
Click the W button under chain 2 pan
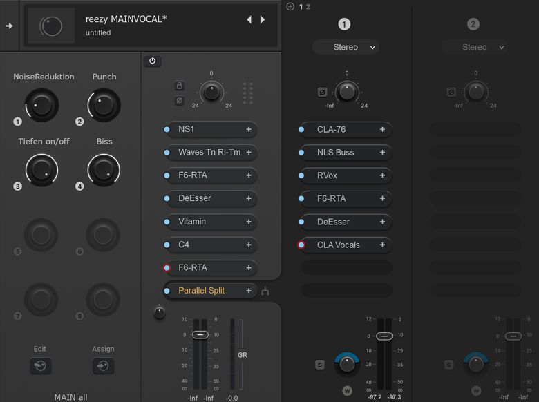tap(476, 391)
